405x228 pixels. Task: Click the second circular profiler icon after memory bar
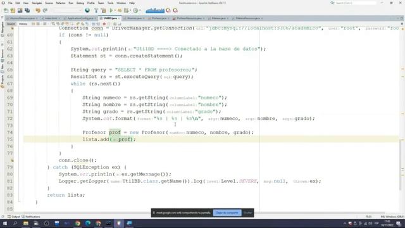[175, 10]
